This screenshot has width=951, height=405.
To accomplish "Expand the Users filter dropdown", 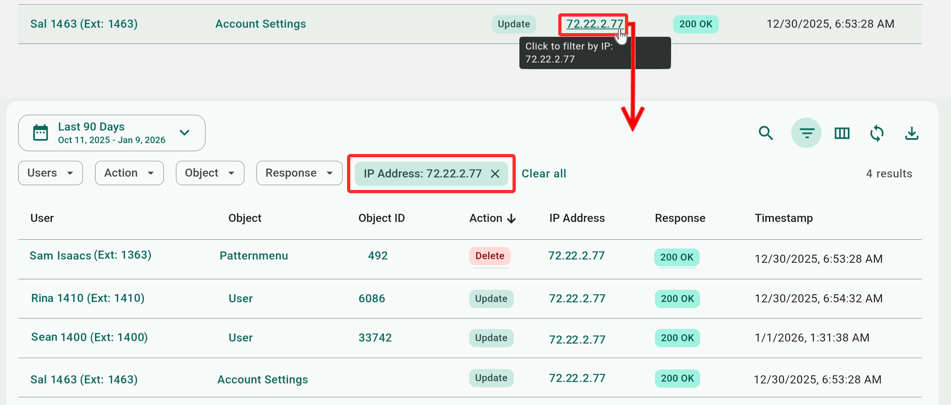I will click(51, 173).
